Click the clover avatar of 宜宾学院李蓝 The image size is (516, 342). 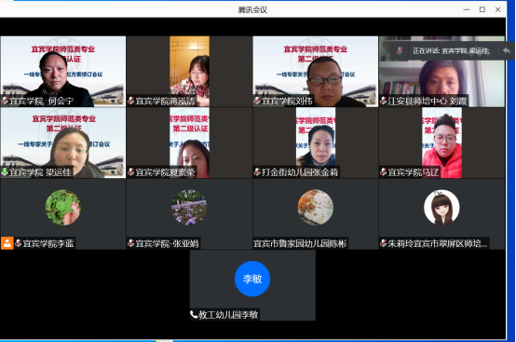click(62, 208)
